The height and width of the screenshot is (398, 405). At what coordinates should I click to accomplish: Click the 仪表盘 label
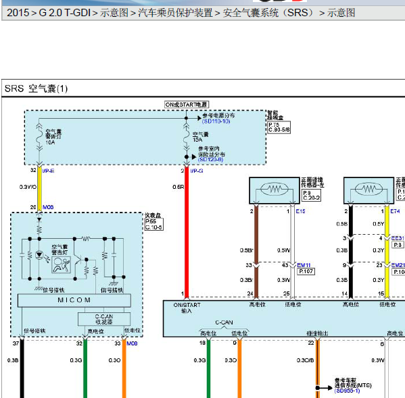[x=153, y=215]
